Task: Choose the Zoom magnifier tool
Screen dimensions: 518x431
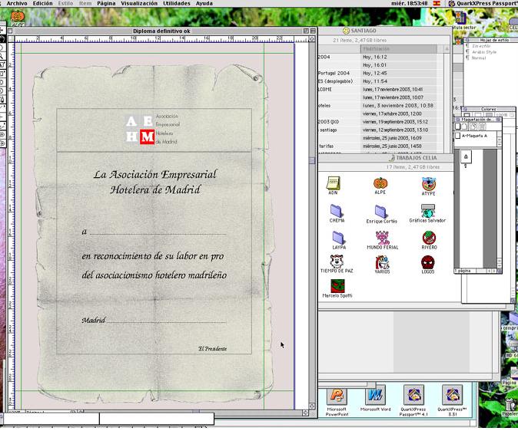Action: [x=2, y=56]
